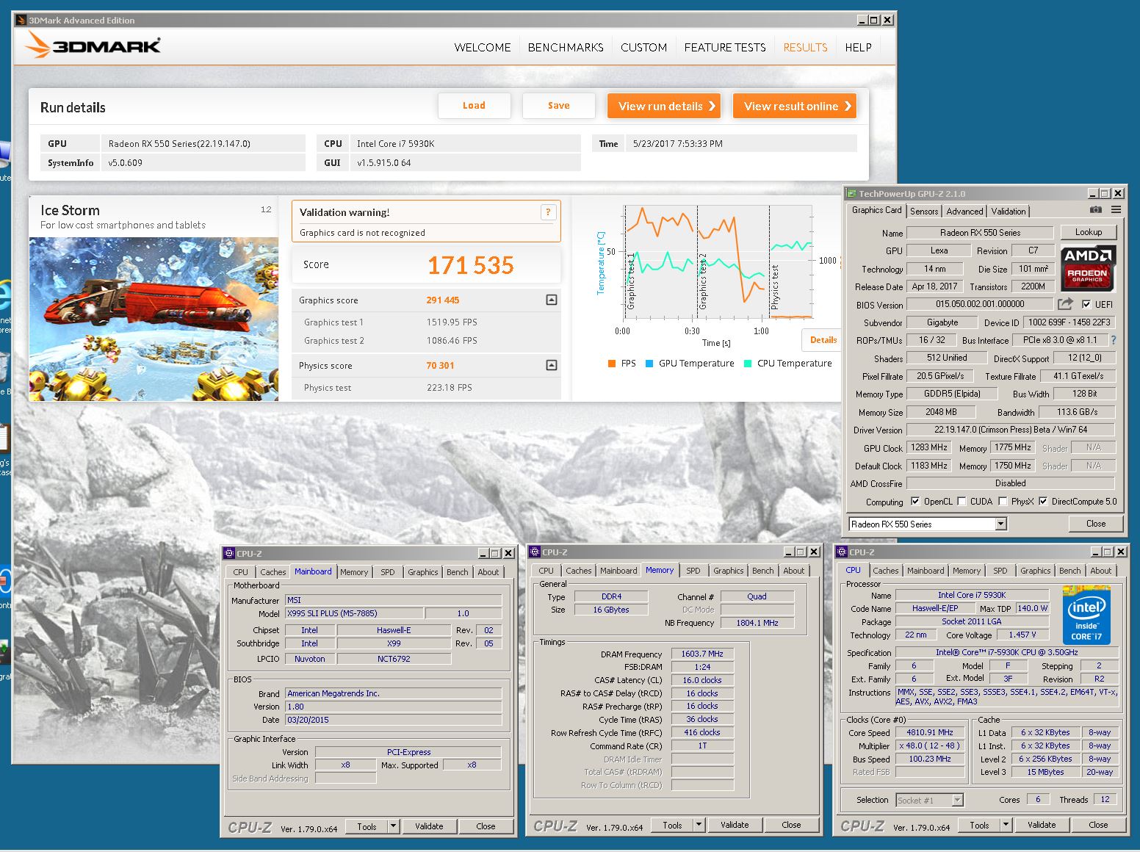
Task: Open Tools dropdown arrow in Mainboard CPU-Z window
Action: pyautogui.click(x=394, y=826)
